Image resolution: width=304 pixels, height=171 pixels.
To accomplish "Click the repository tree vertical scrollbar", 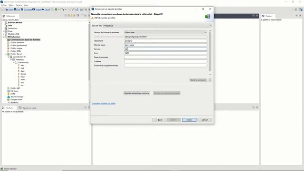I will click(x=89, y=62).
